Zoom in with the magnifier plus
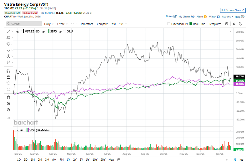Viewport: 246px width, 166px height. pos(8,104)
